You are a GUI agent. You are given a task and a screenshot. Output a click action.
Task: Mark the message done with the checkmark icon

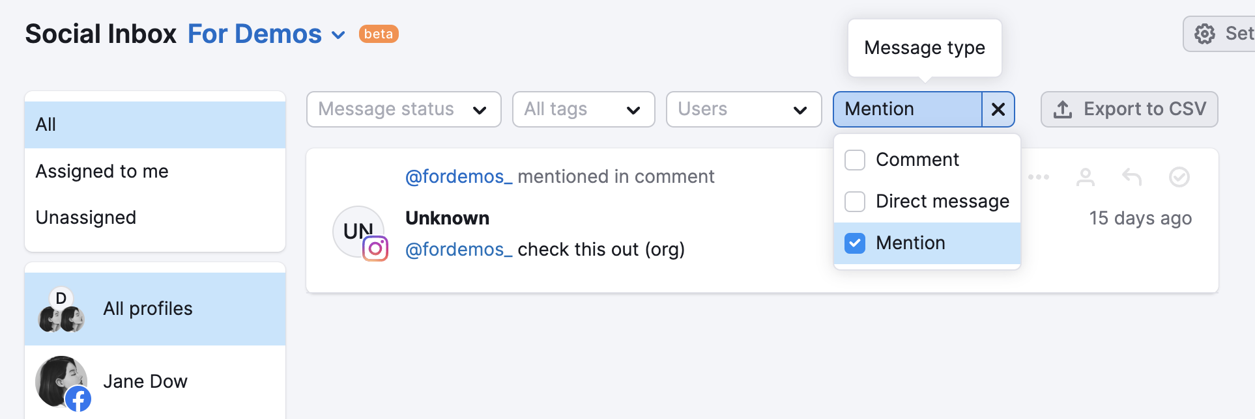click(x=1179, y=176)
